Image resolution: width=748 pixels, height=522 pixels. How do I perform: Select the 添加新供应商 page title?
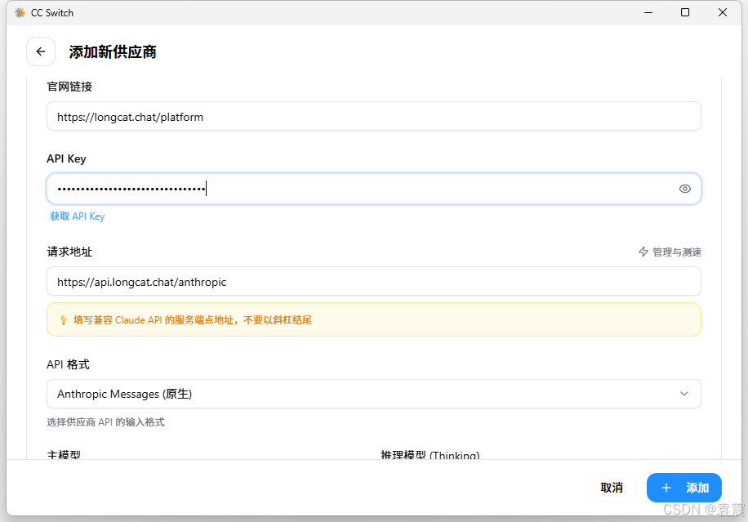(x=113, y=52)
